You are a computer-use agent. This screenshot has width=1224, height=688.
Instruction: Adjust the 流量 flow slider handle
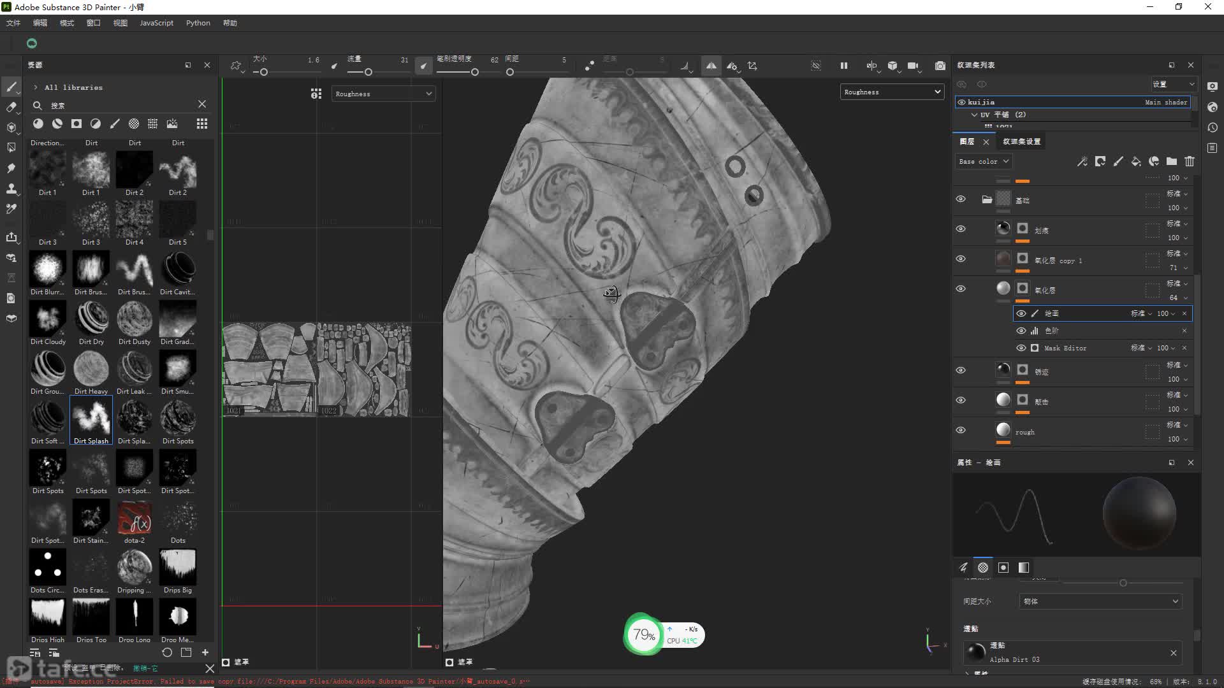click(x=368, y=72)
